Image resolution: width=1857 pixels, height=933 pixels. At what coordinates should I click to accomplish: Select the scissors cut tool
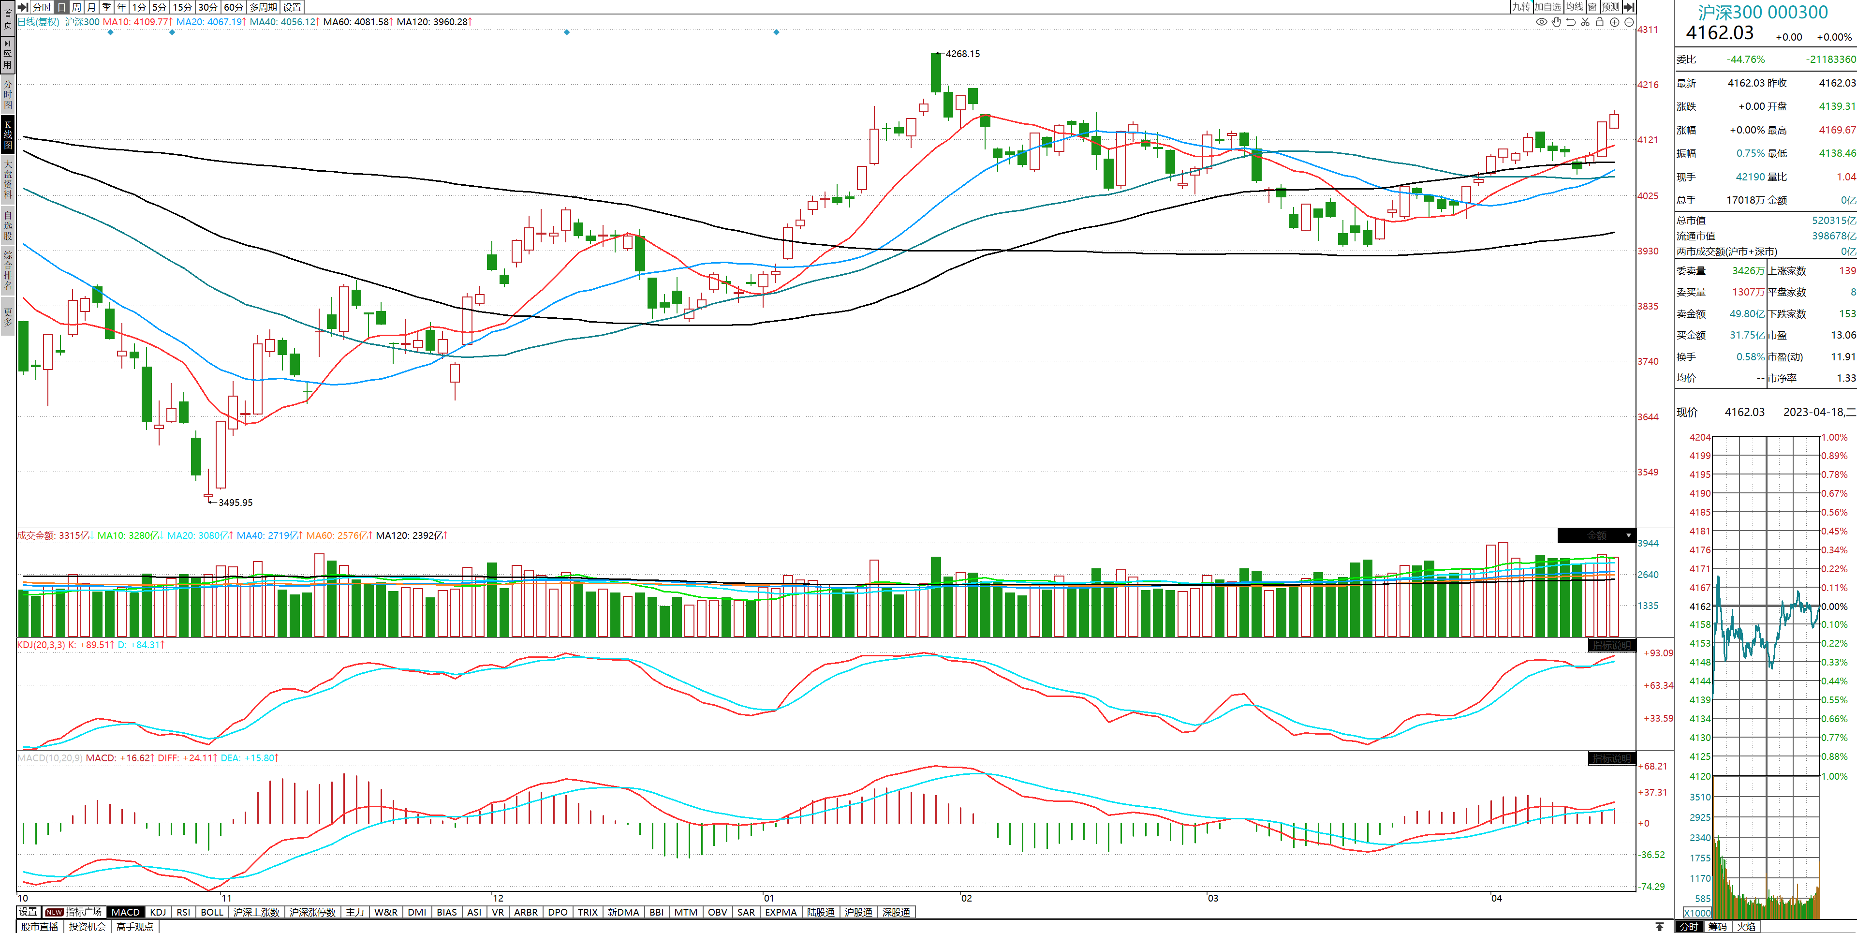click(1585, 22)
